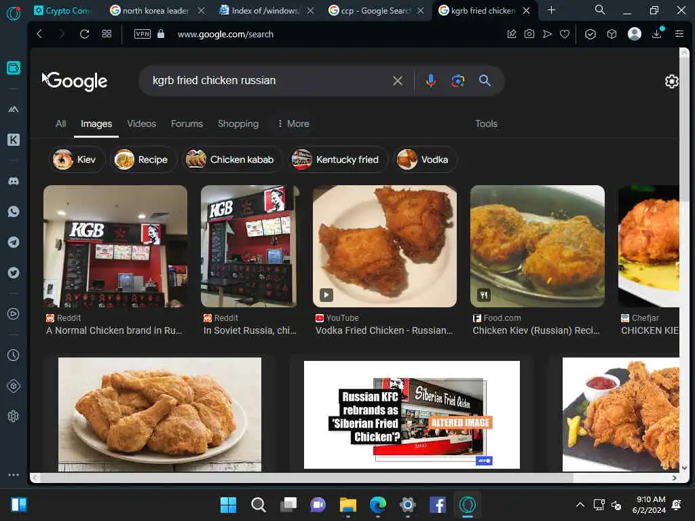The height and width of the screenshot is (521, 695).
Task: Open Telegram in the sidebar
Action: tap(14, 242)
